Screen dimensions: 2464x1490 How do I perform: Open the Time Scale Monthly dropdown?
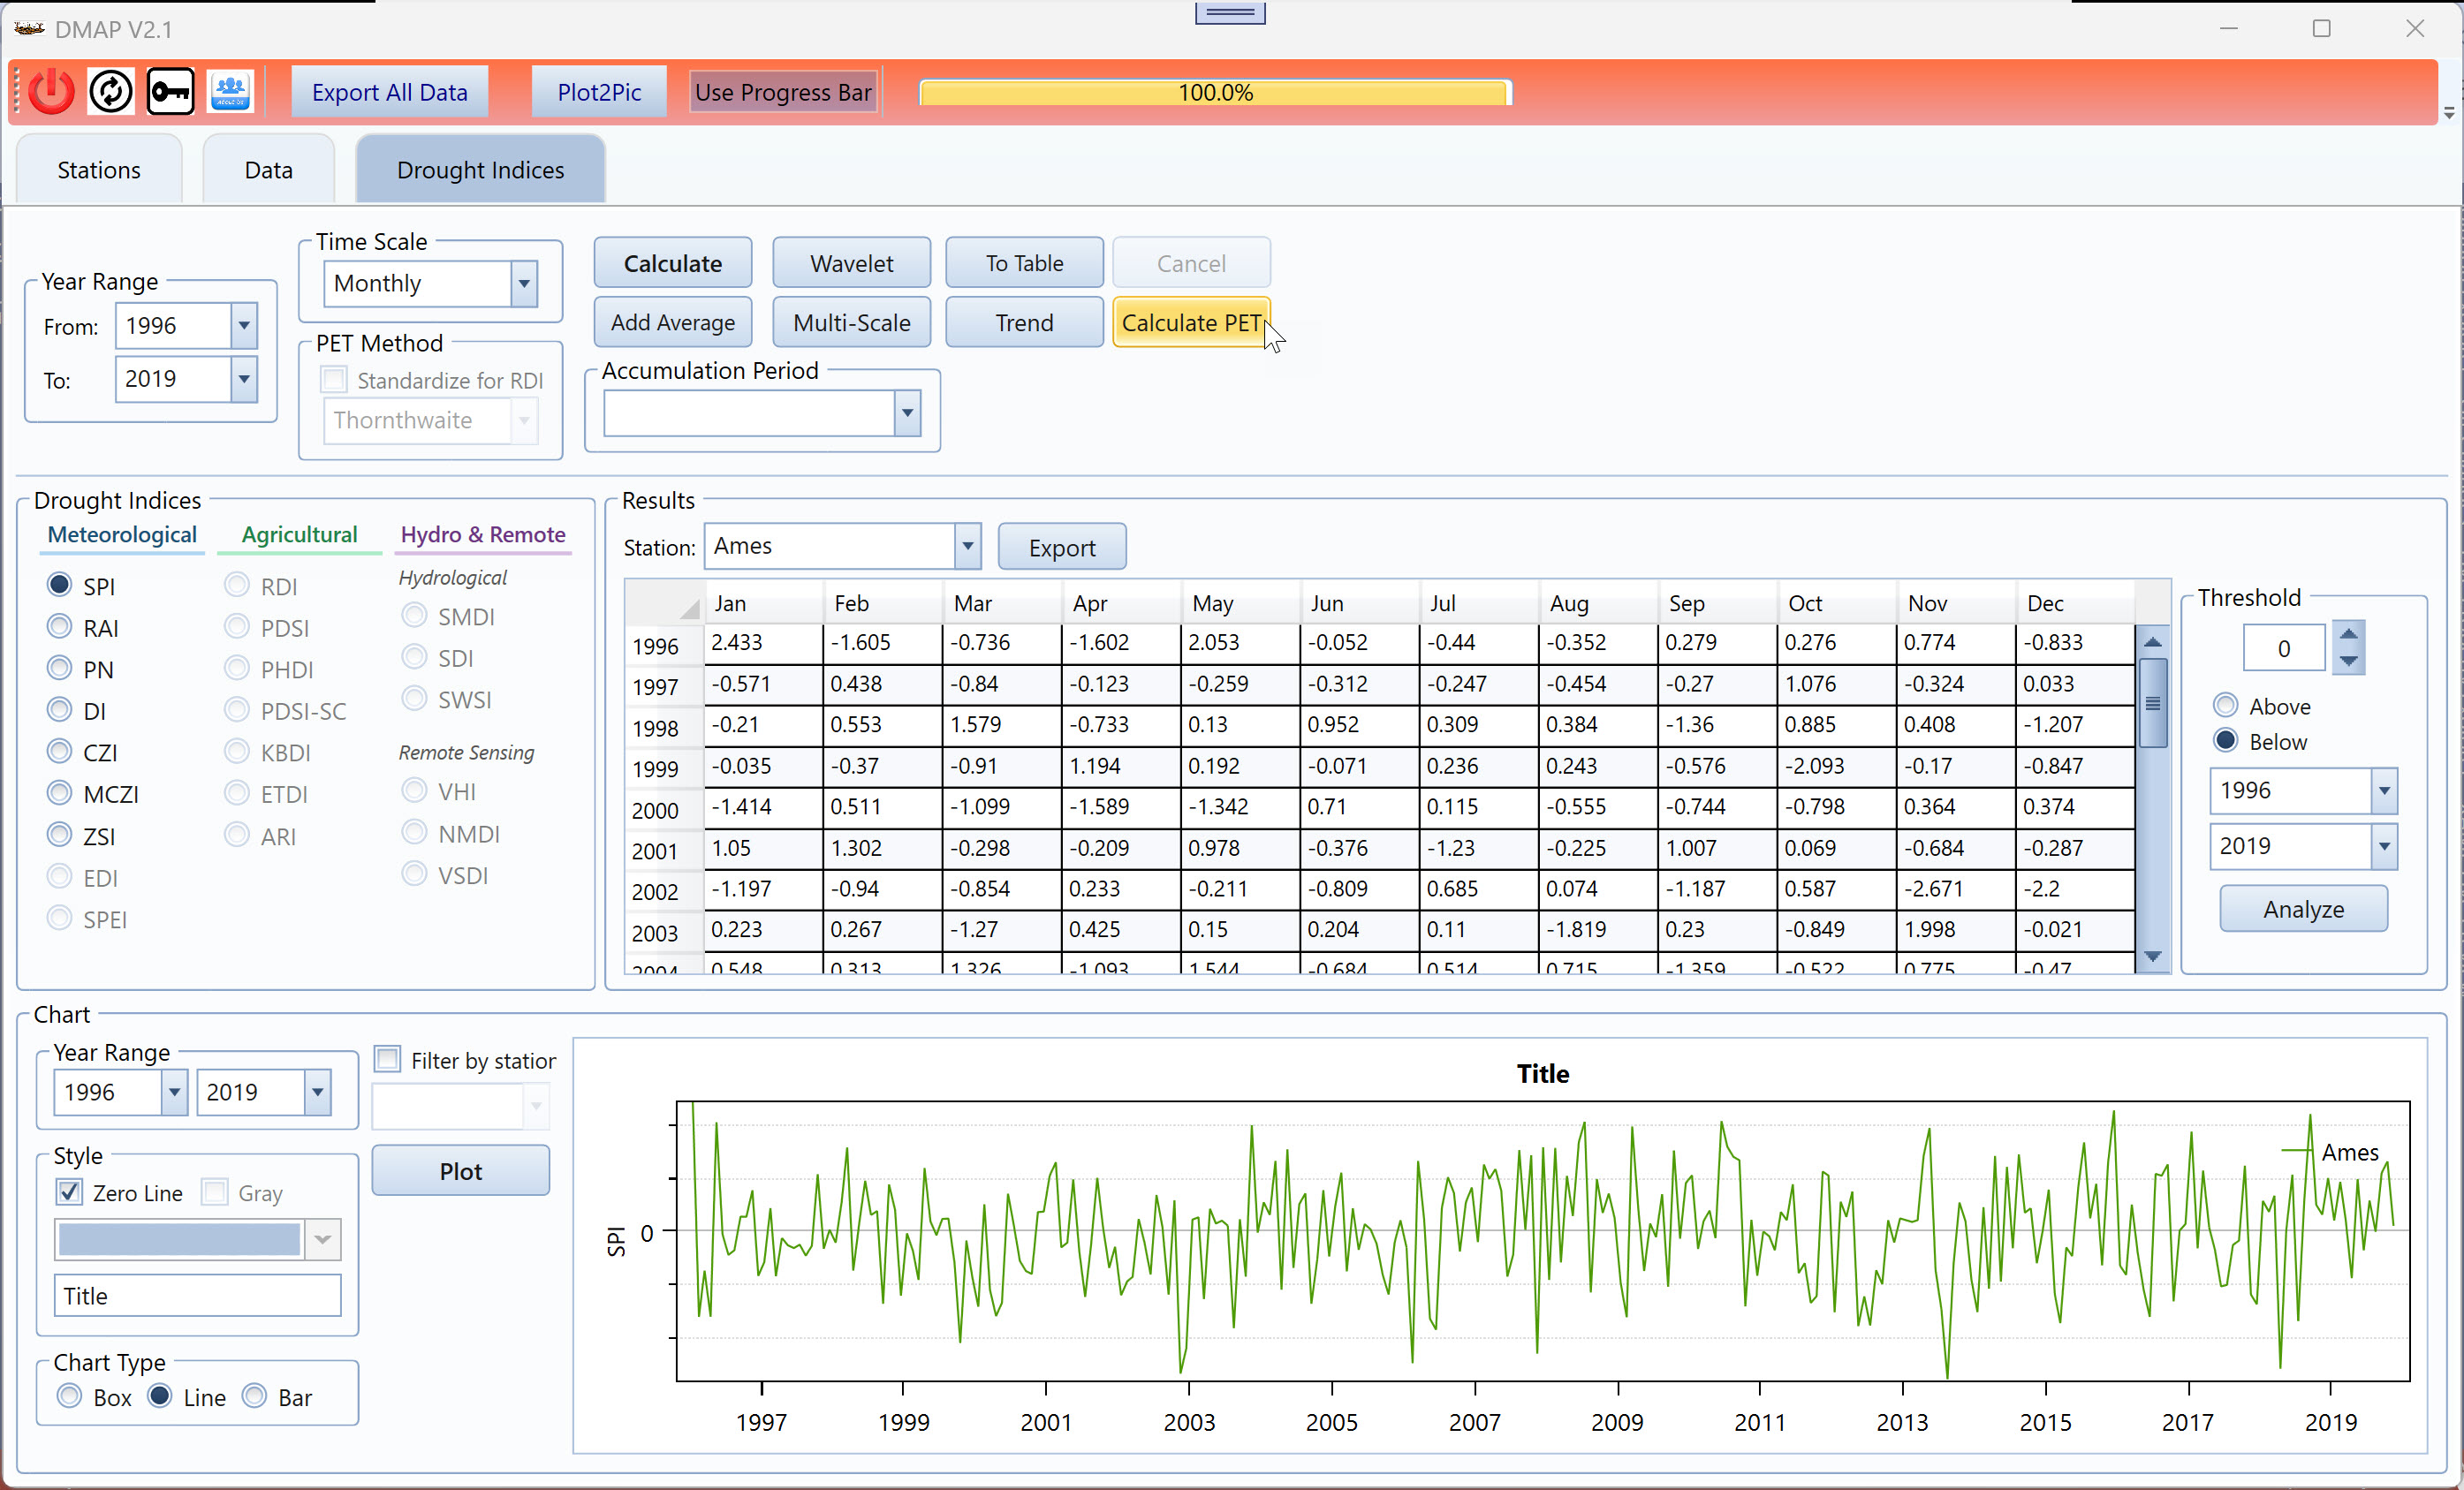523,284
